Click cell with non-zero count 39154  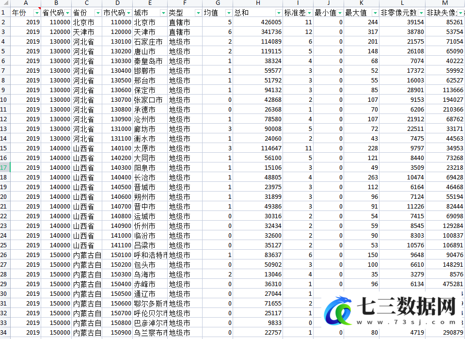pos(402,22)
